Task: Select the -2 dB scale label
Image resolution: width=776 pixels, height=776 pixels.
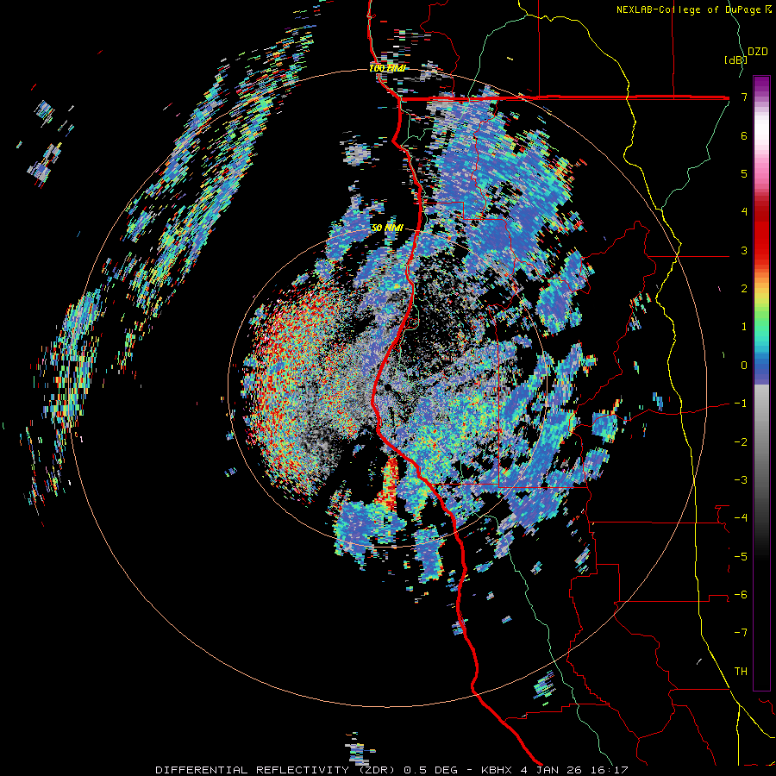Action: 741,442
